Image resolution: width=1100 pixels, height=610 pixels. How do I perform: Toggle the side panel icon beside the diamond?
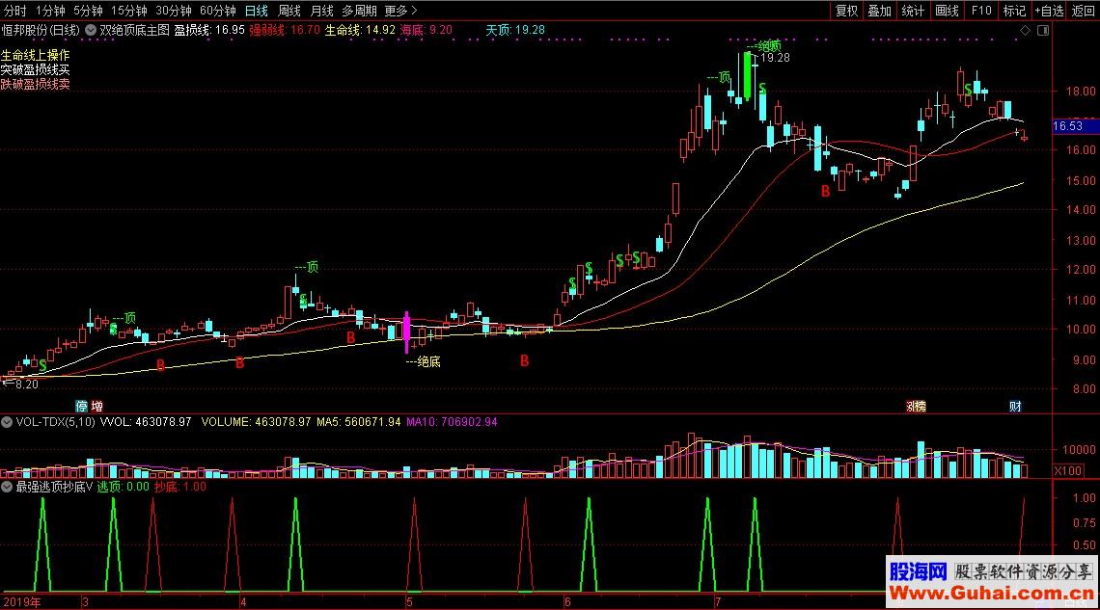[1043, 30]
